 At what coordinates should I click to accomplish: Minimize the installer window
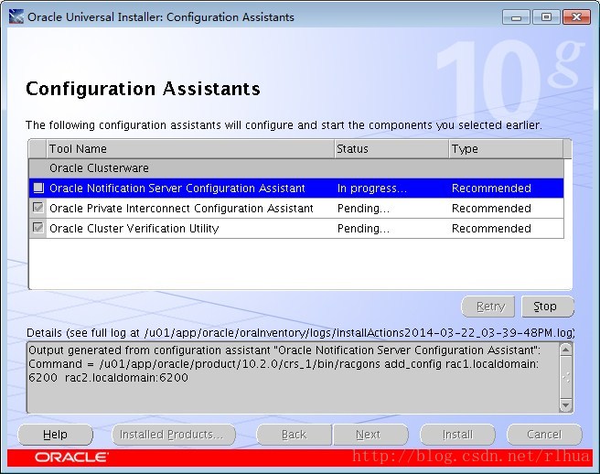pos(516,17)
